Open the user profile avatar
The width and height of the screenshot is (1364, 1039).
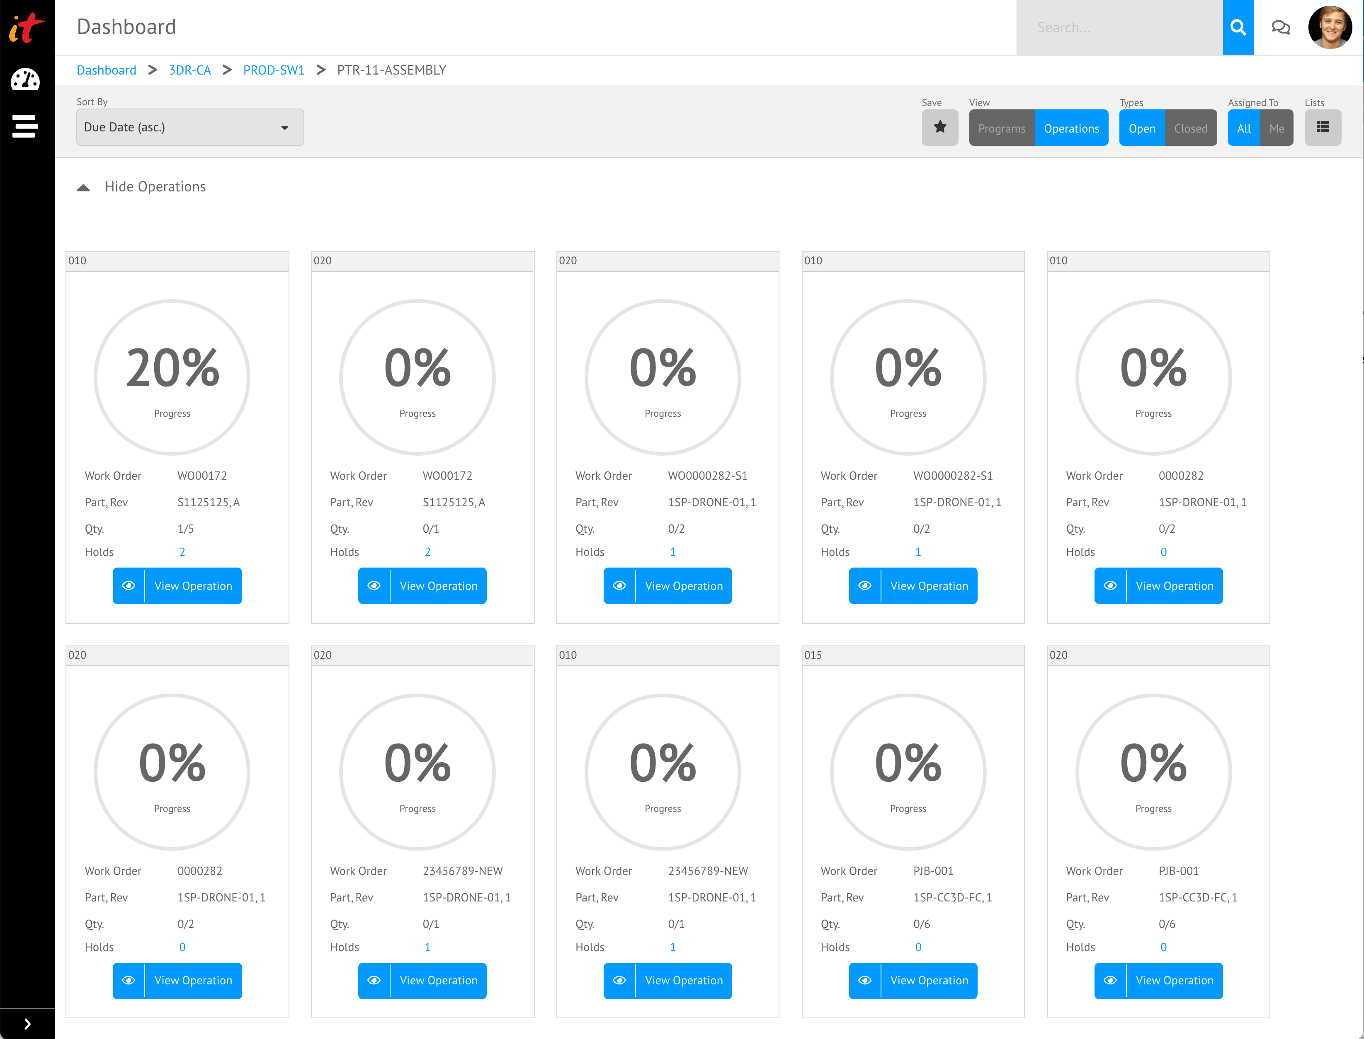point(1329,27)
